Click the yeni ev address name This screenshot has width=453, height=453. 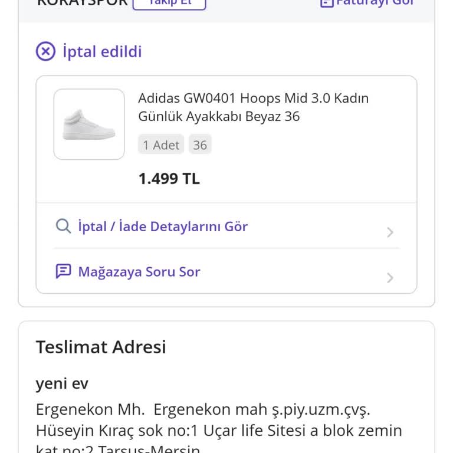[62, 383]
